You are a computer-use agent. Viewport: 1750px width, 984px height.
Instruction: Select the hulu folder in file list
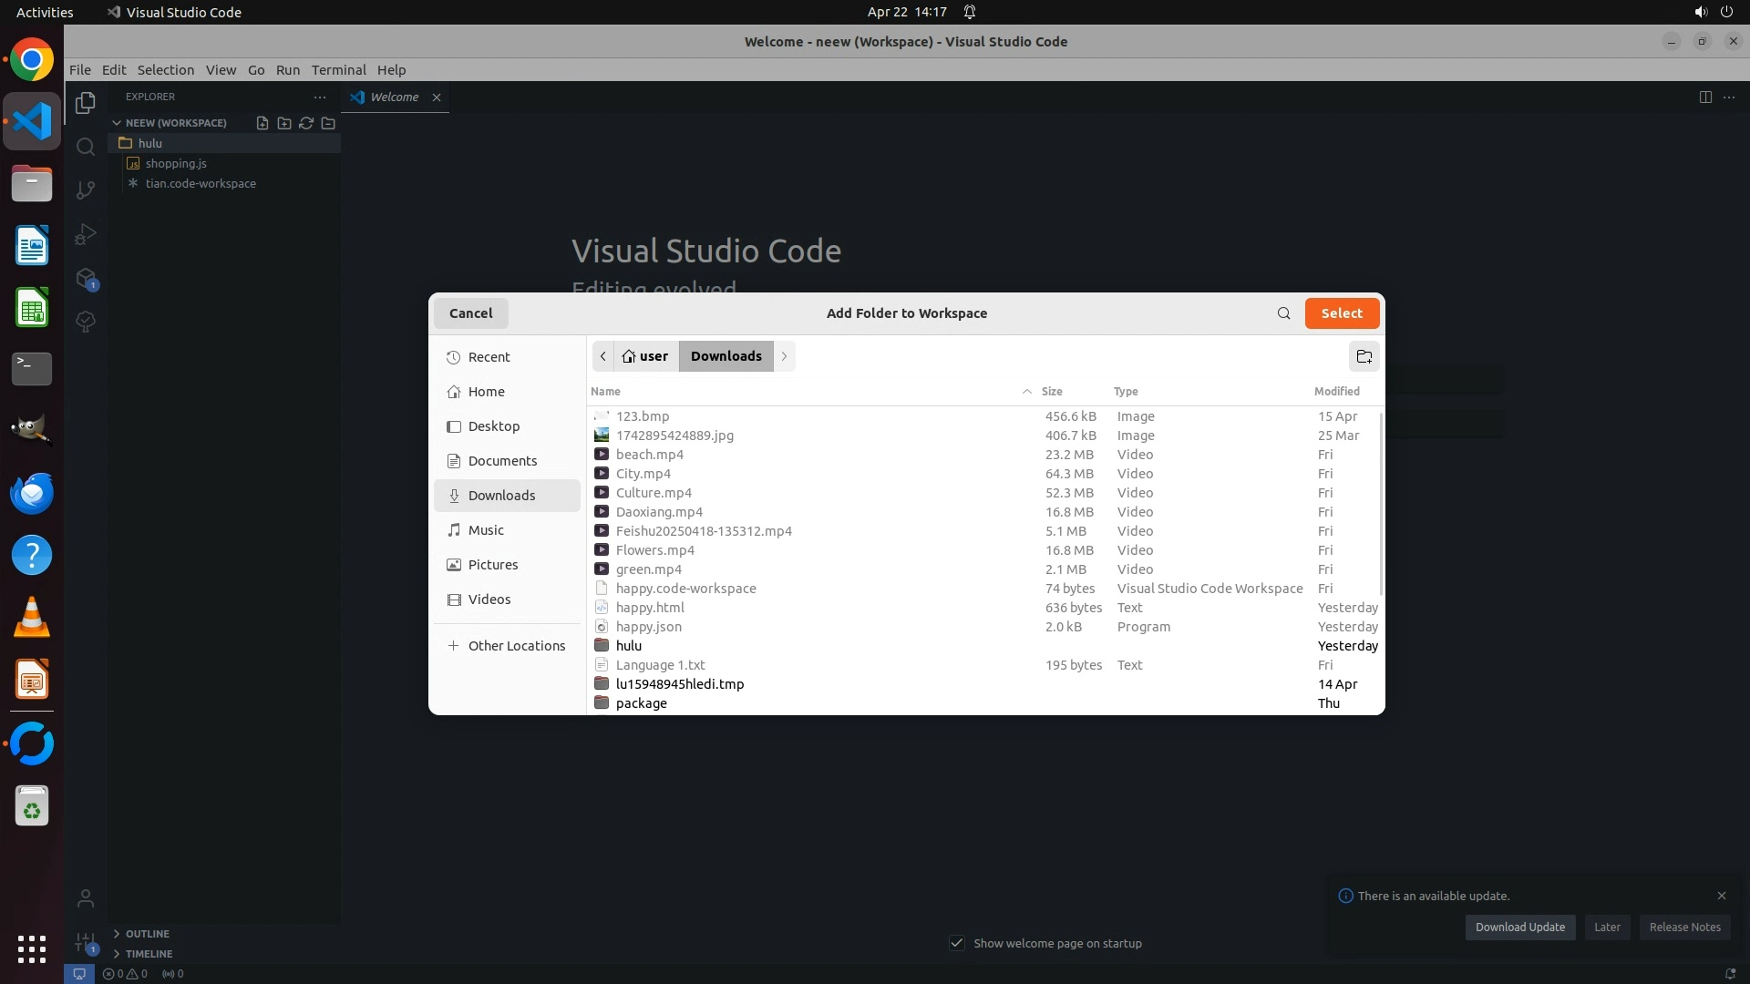(629, 646)
